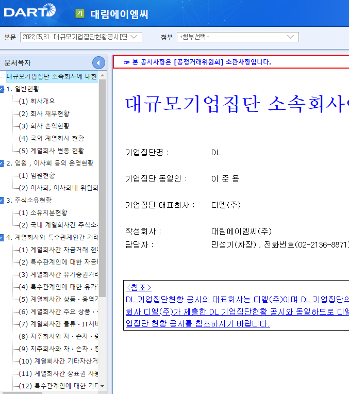This screenshot has height=394, width=349.
Task: Click the DART logo
Action: [x=30, y=10]
